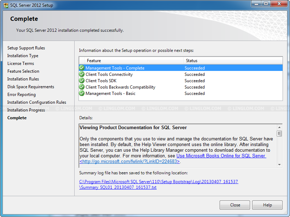Sort the list by the Feature column header
The height and width of the screenshot is (217, 290).
click(x=134, y=61)
